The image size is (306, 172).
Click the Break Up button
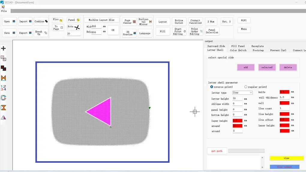(x=41, y=33)
